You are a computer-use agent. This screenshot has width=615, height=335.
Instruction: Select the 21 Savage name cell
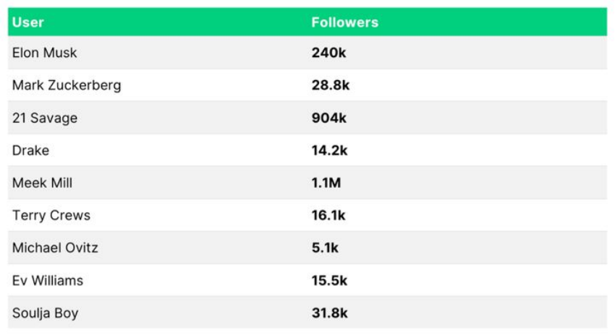45,118
